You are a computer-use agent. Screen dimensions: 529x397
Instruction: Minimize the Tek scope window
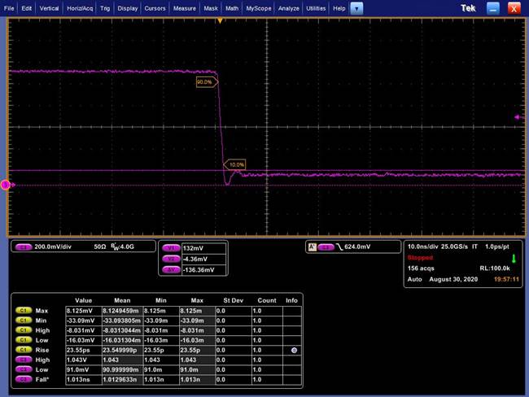(493, 8)
